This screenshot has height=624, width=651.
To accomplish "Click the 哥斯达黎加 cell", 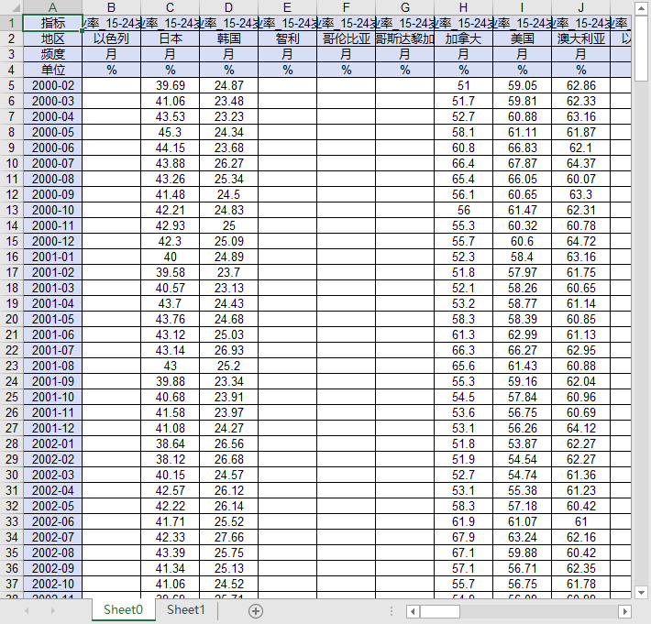I will point(404,38).
